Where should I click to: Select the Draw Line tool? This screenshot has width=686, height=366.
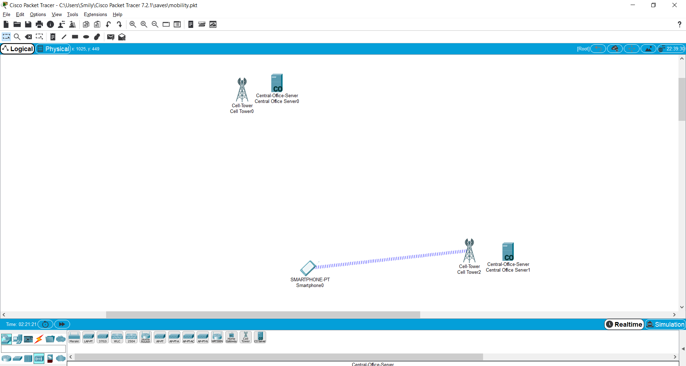point(64,37)
